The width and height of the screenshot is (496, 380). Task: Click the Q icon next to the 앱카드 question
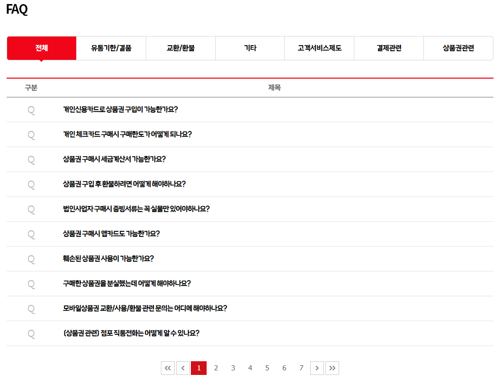click(31, 234)
